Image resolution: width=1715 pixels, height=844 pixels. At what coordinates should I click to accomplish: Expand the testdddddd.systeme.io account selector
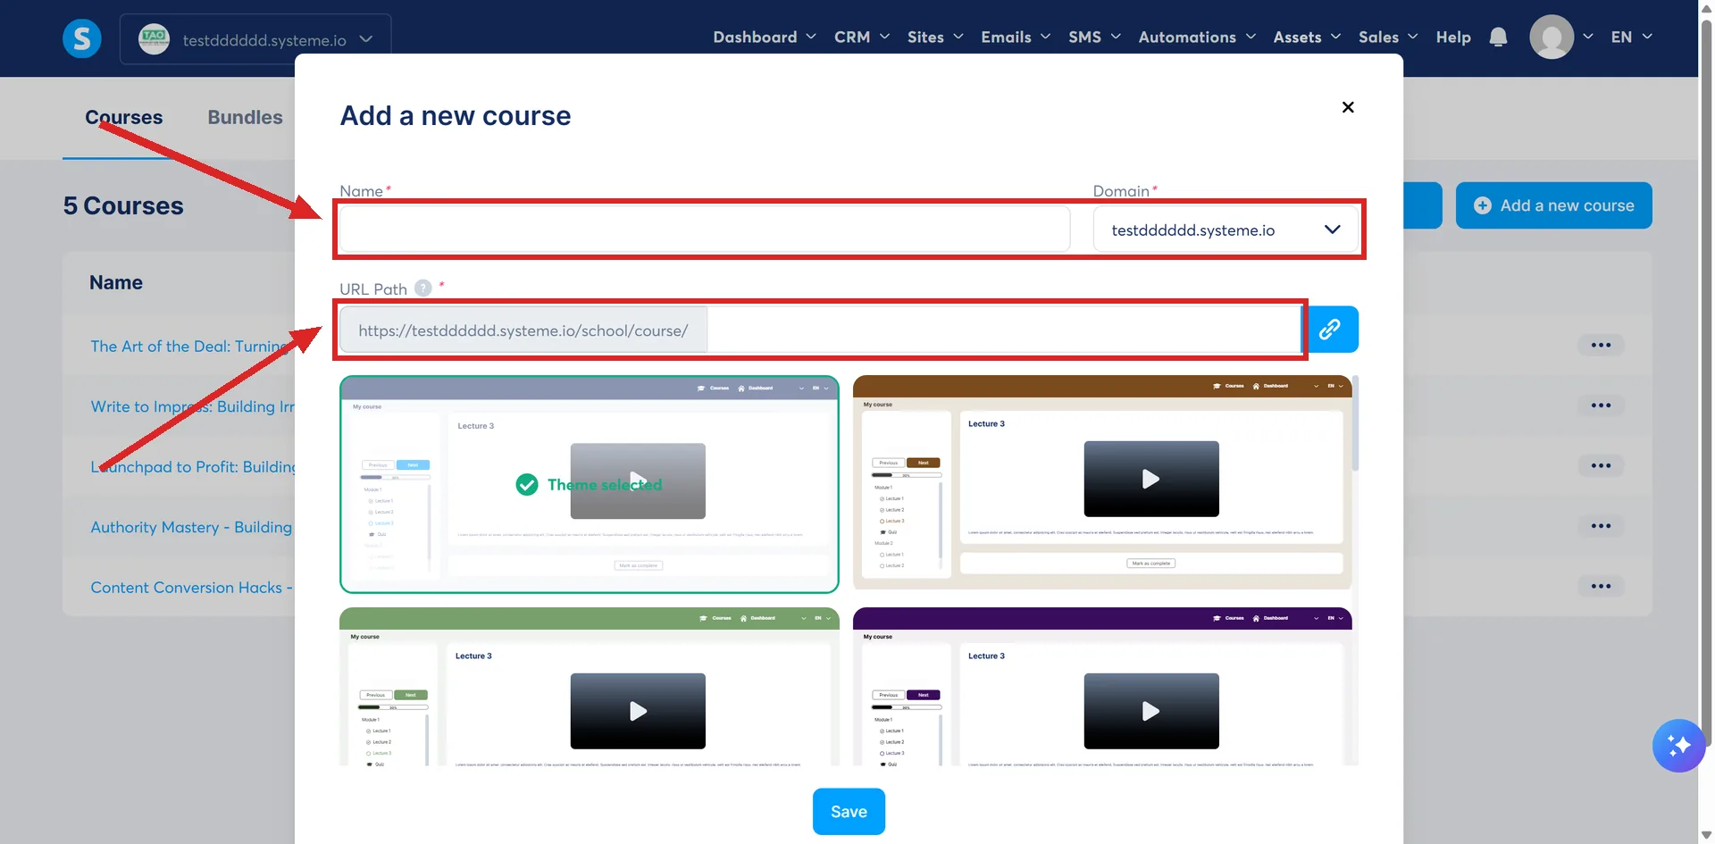click(255, 39)
